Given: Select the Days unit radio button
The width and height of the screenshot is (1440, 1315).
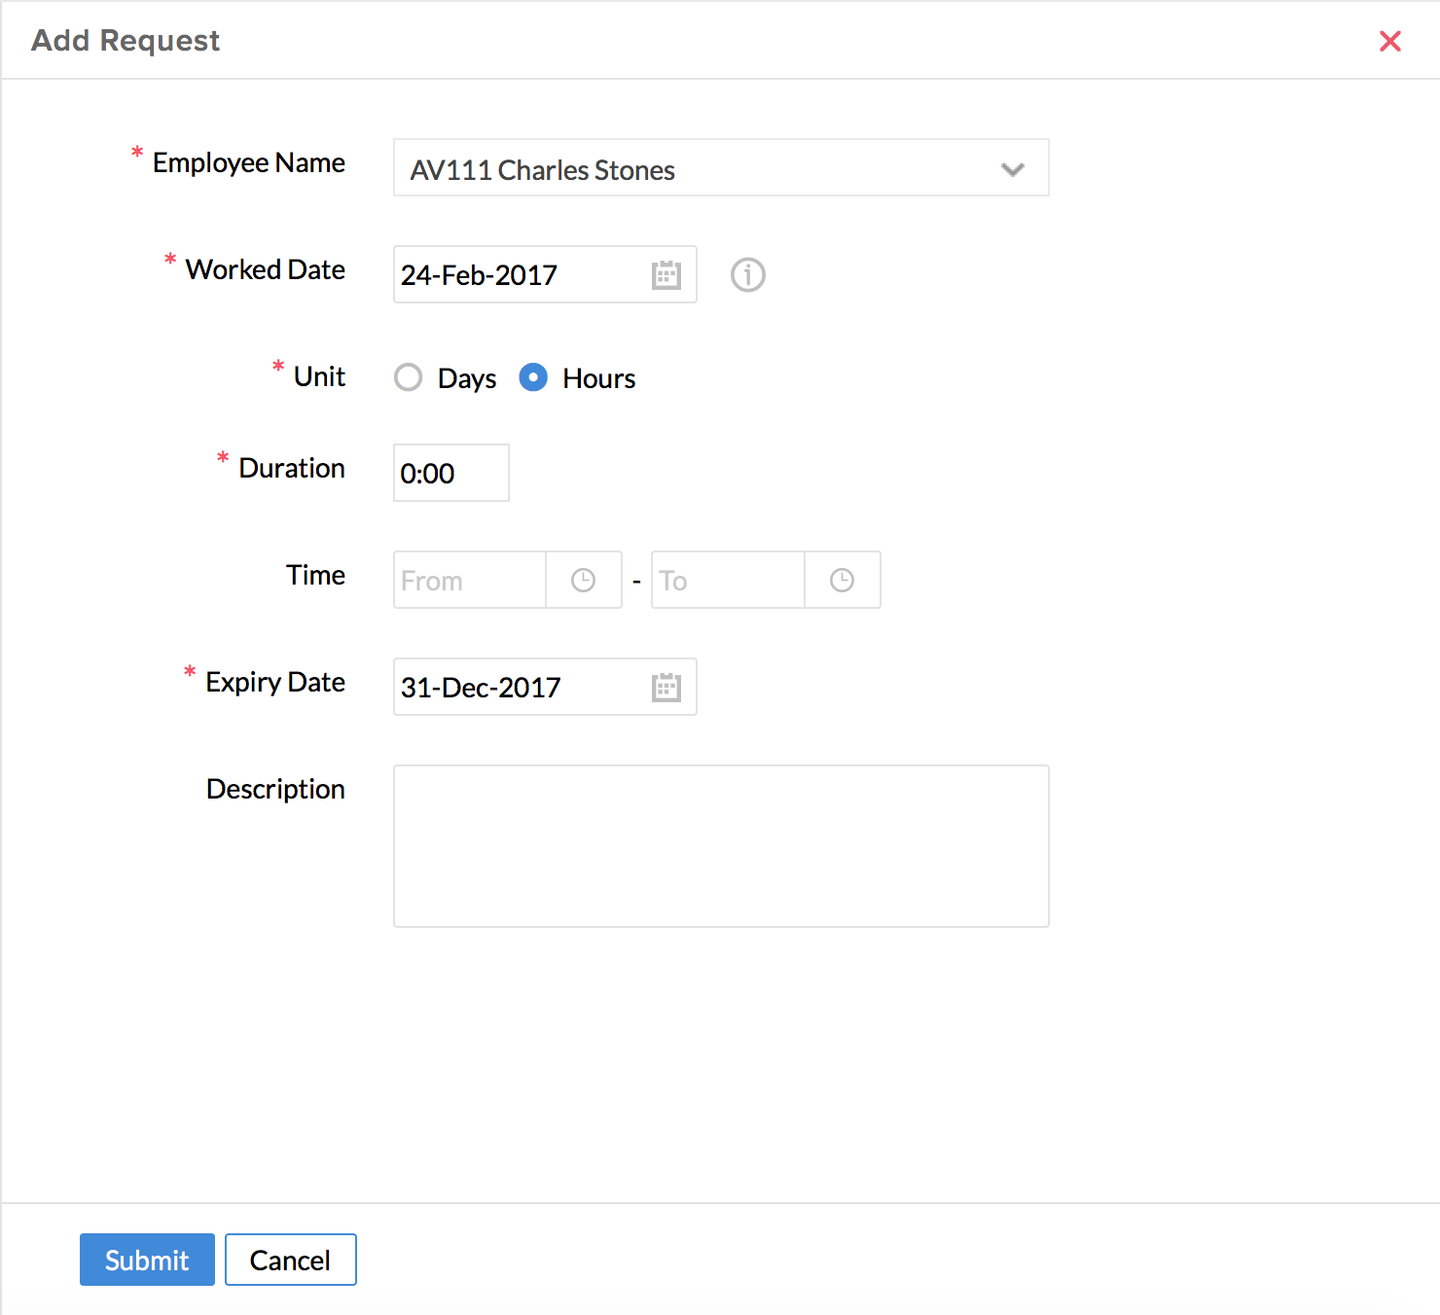Looking at the screenshot, I should [x=409, y=377].
